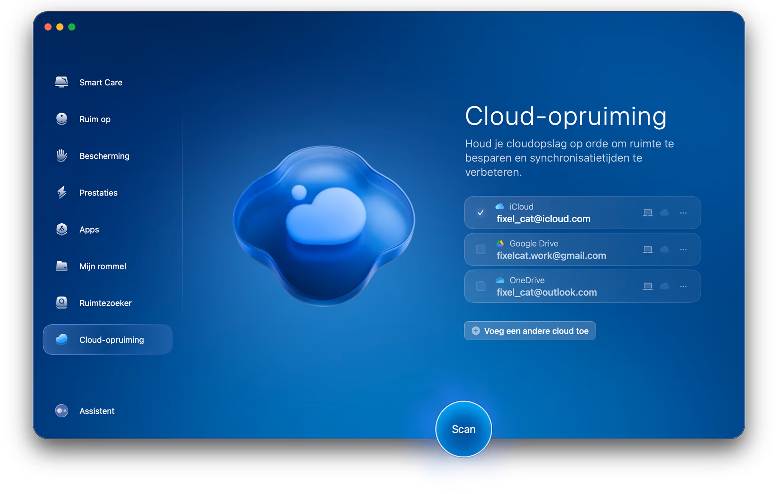Click the Bescherming hand icon
Viewport: 778px width, 494px height.
tap(62, 156)
